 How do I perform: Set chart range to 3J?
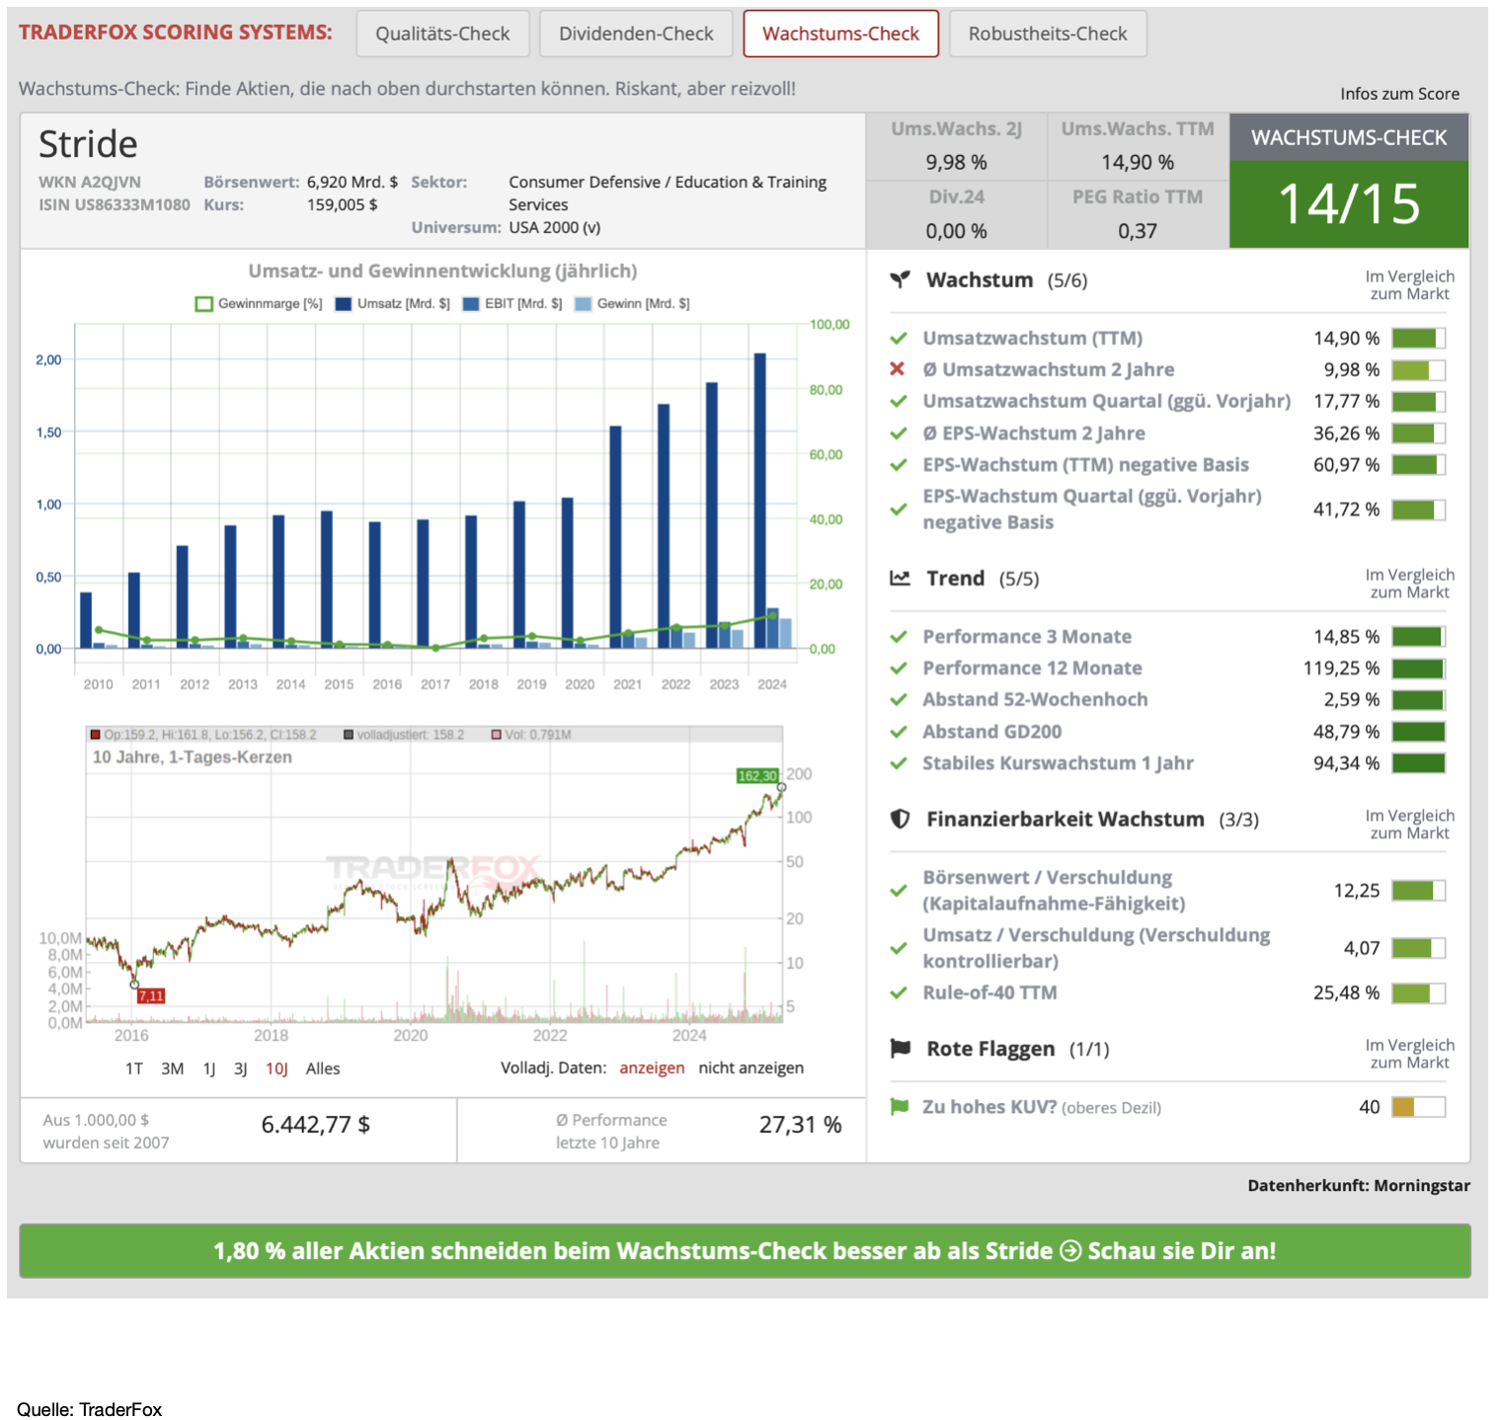[241, 1068]
